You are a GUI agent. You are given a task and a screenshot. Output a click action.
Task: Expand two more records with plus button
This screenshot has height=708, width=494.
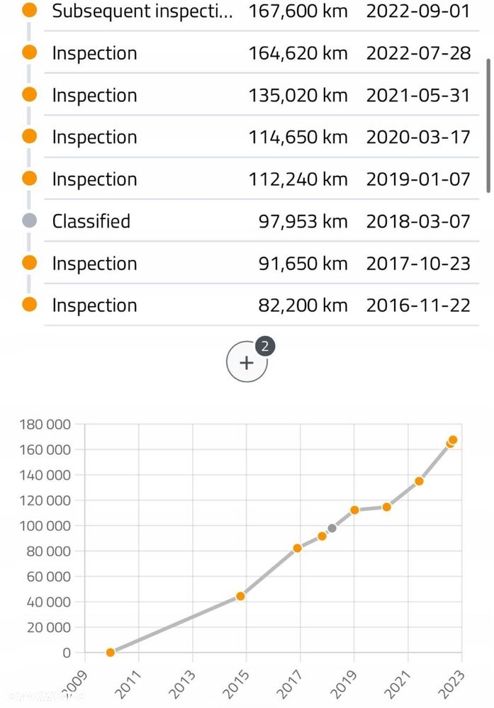coord(247,363)
